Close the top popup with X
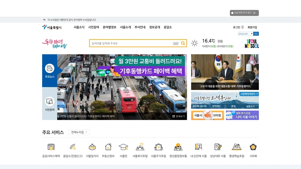 254,13
